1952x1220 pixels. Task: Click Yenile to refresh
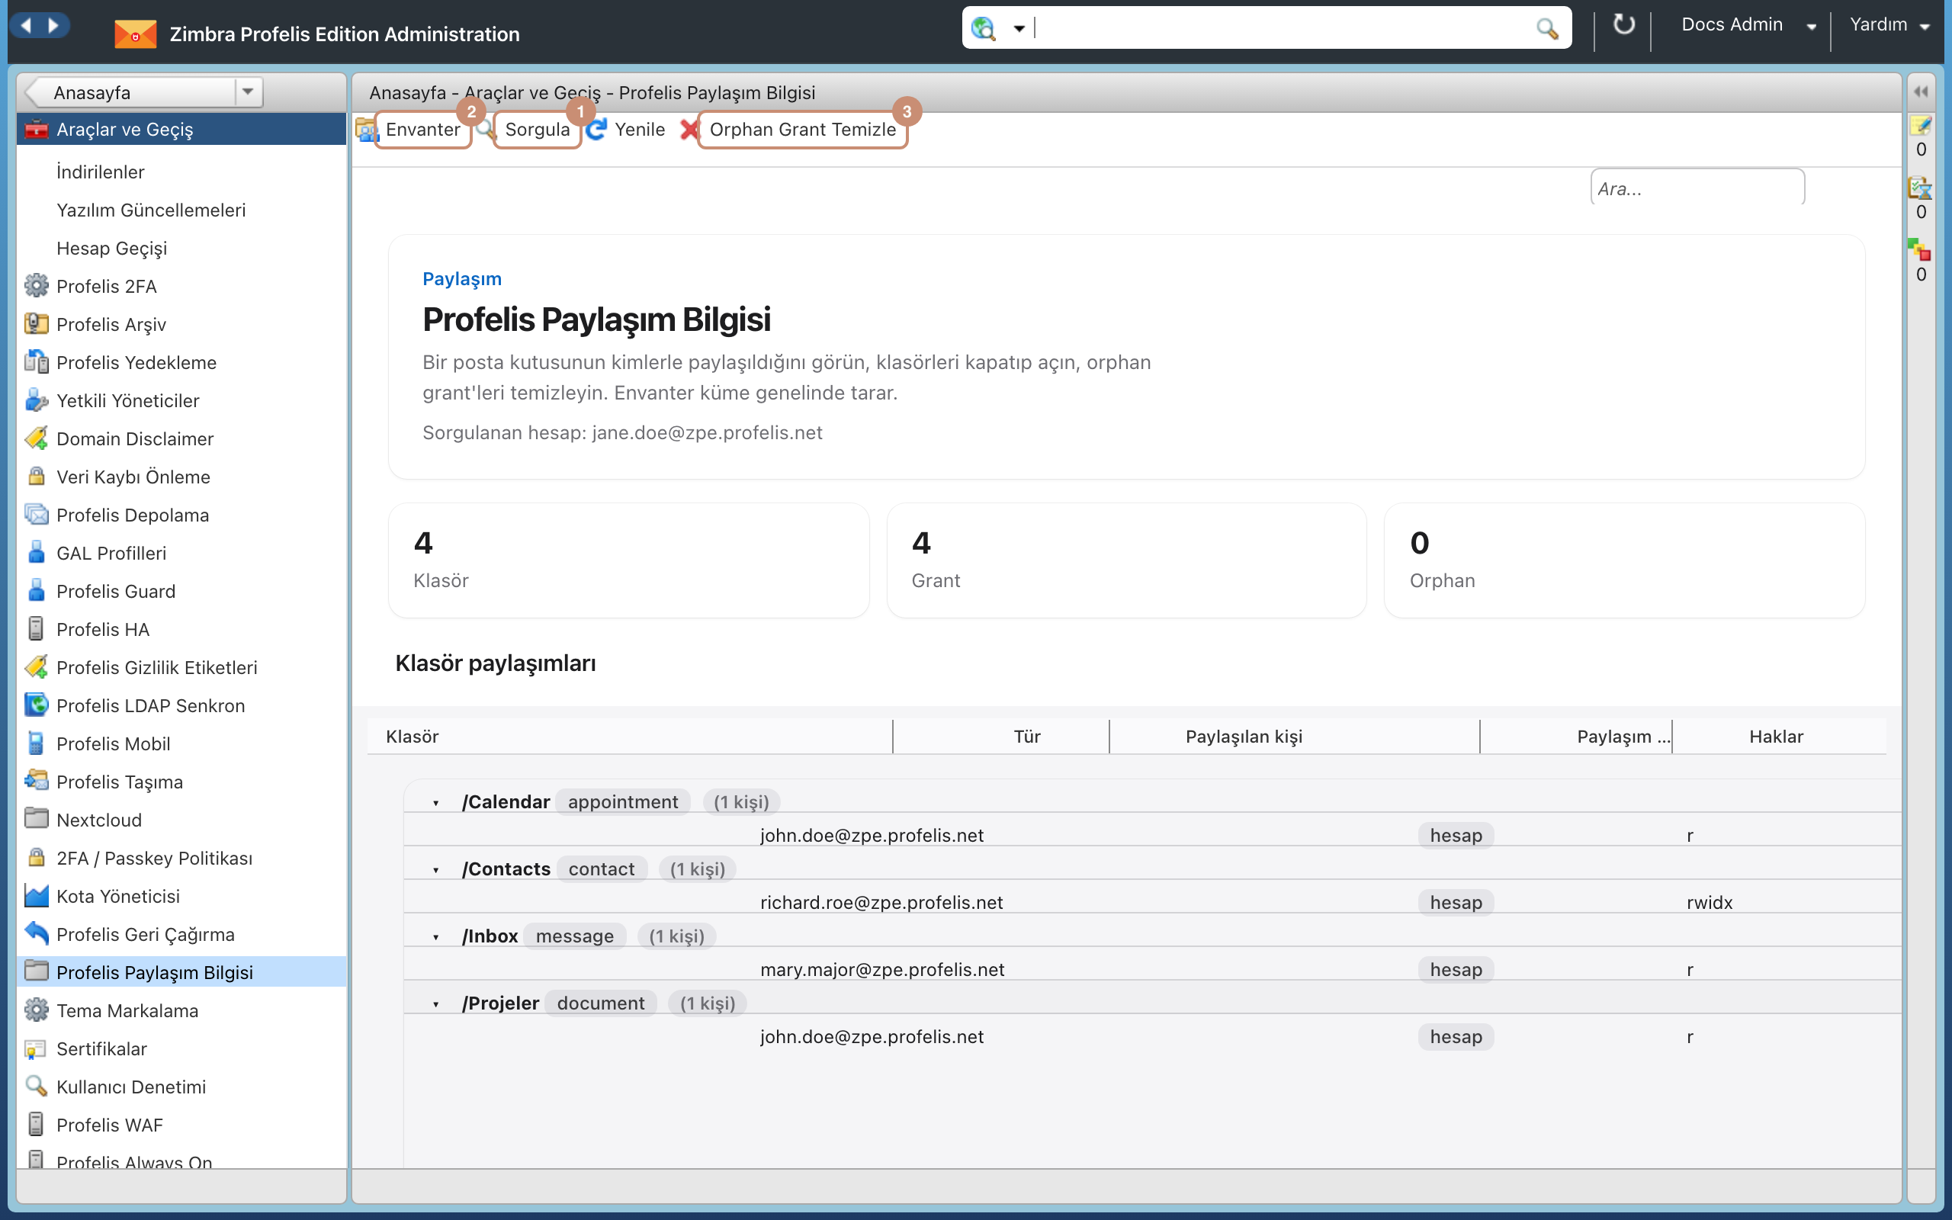coord(640,129)
